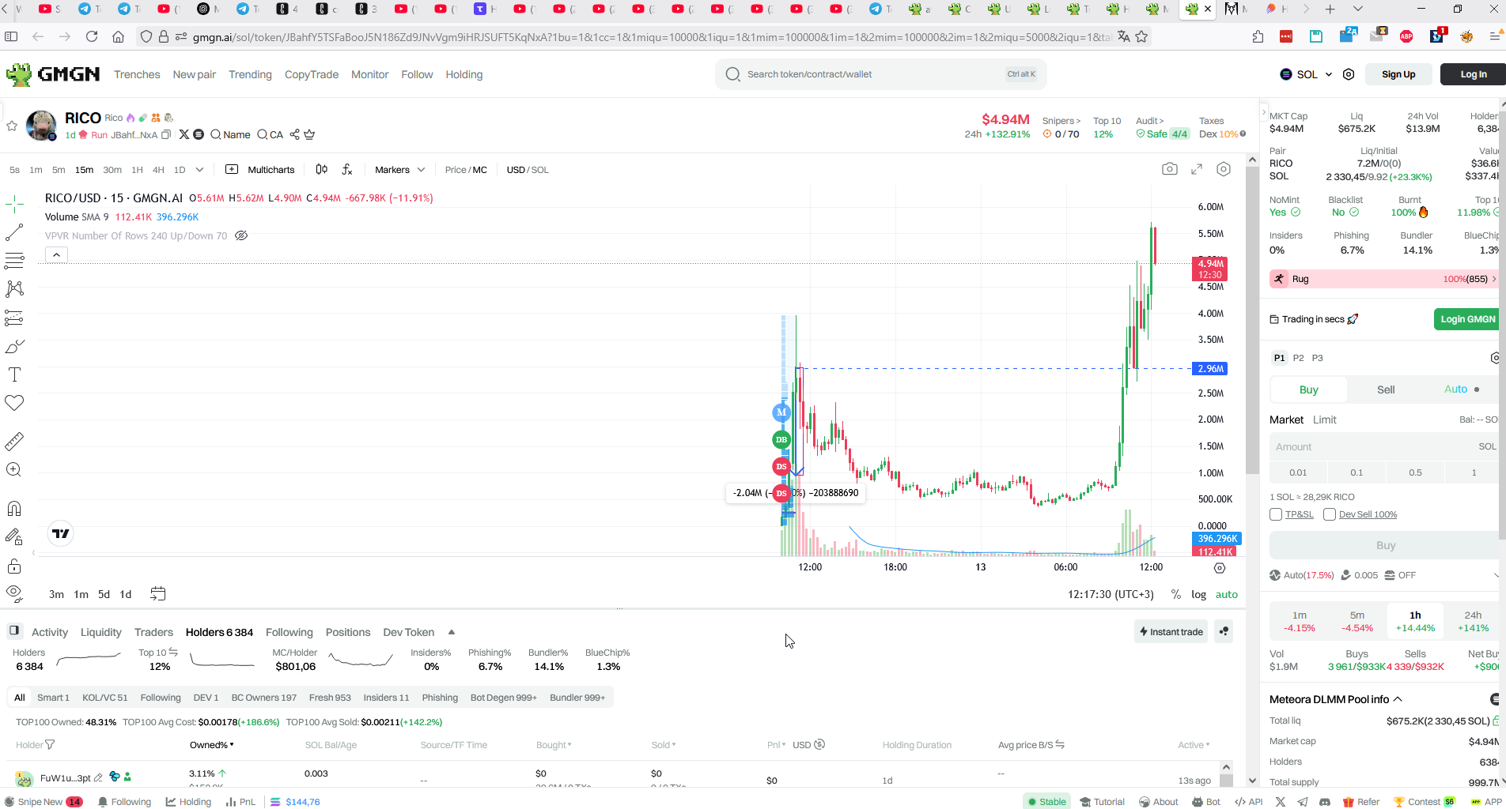This screenshot has width=1506, height=809.
Task: Select the trend line drawing tool
Action: coord(14,232)
